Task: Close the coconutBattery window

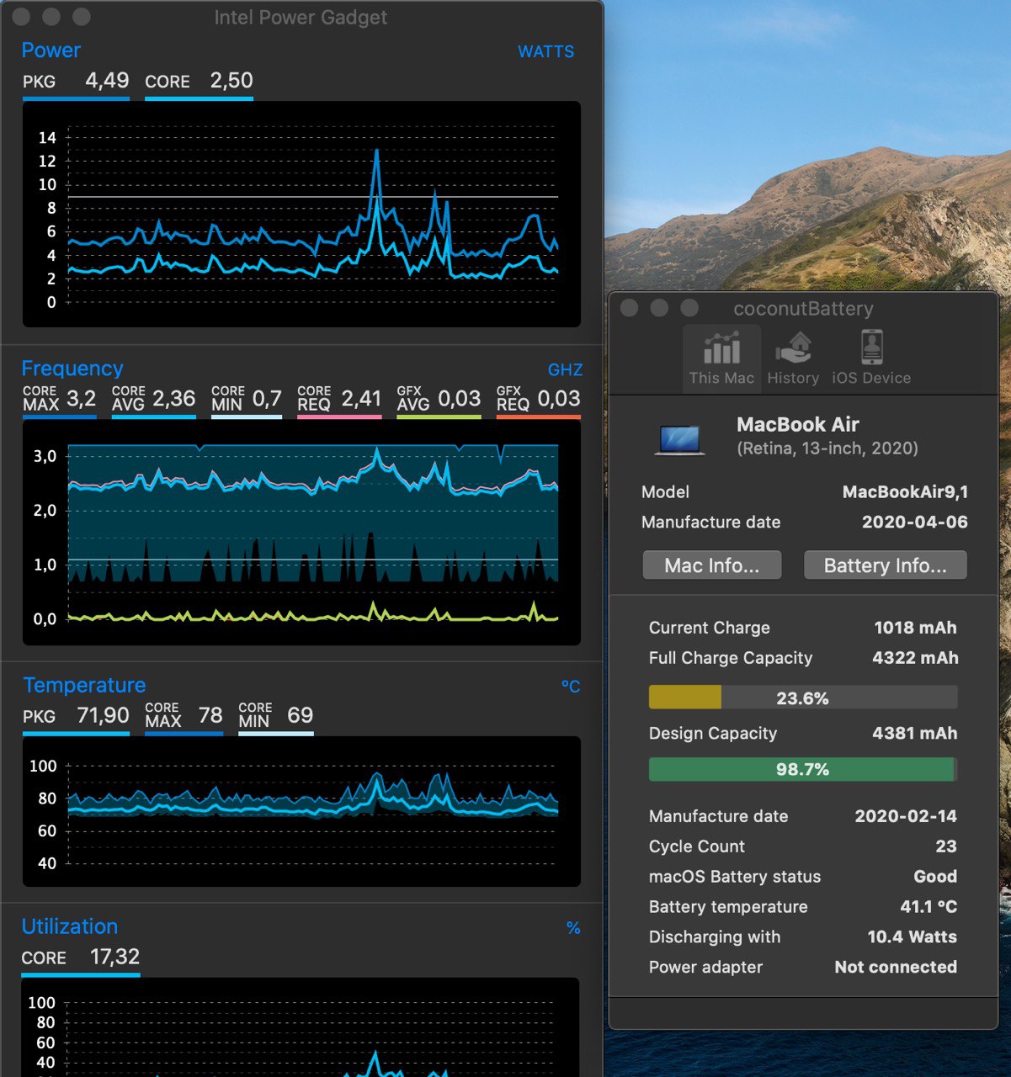Action: point(629,308)
